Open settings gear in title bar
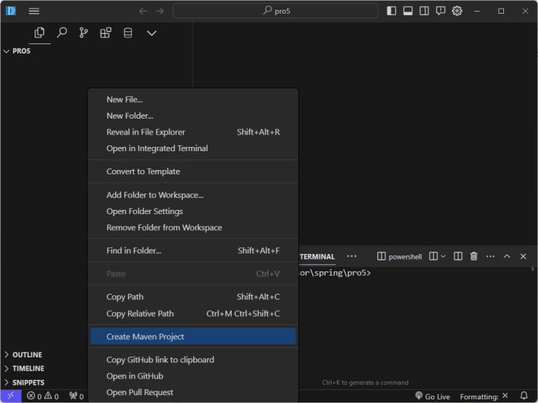Viewport: 538px width, 403px height. pos(457,11)
